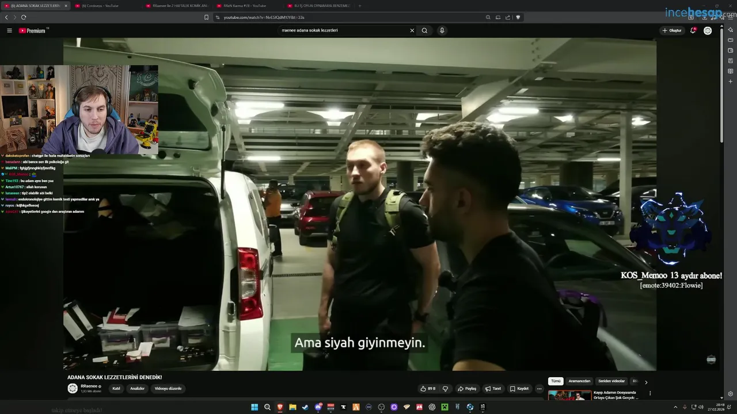Expand the system tray hidden icons chevron
This screenshot has width=737, height=414.
[675, 407]
